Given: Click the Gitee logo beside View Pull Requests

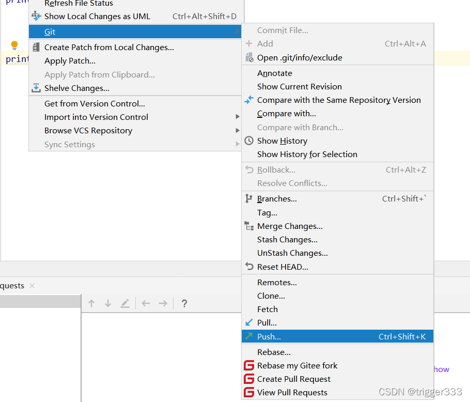Looking at the screenshot, I should pyautogui.click(x=249, y=392).
